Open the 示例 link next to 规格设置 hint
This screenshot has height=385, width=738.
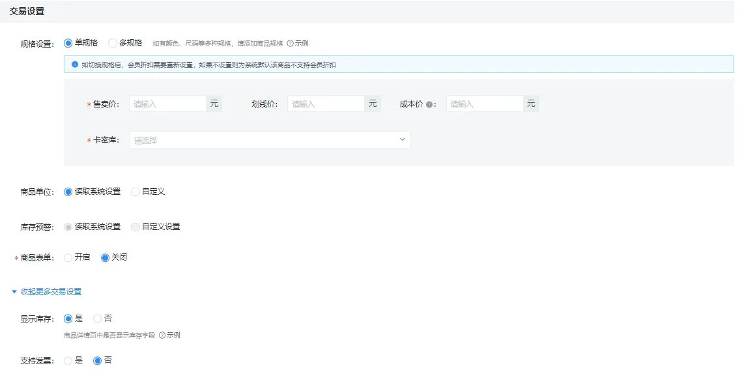pyautogui.click(x=302, y=44)
